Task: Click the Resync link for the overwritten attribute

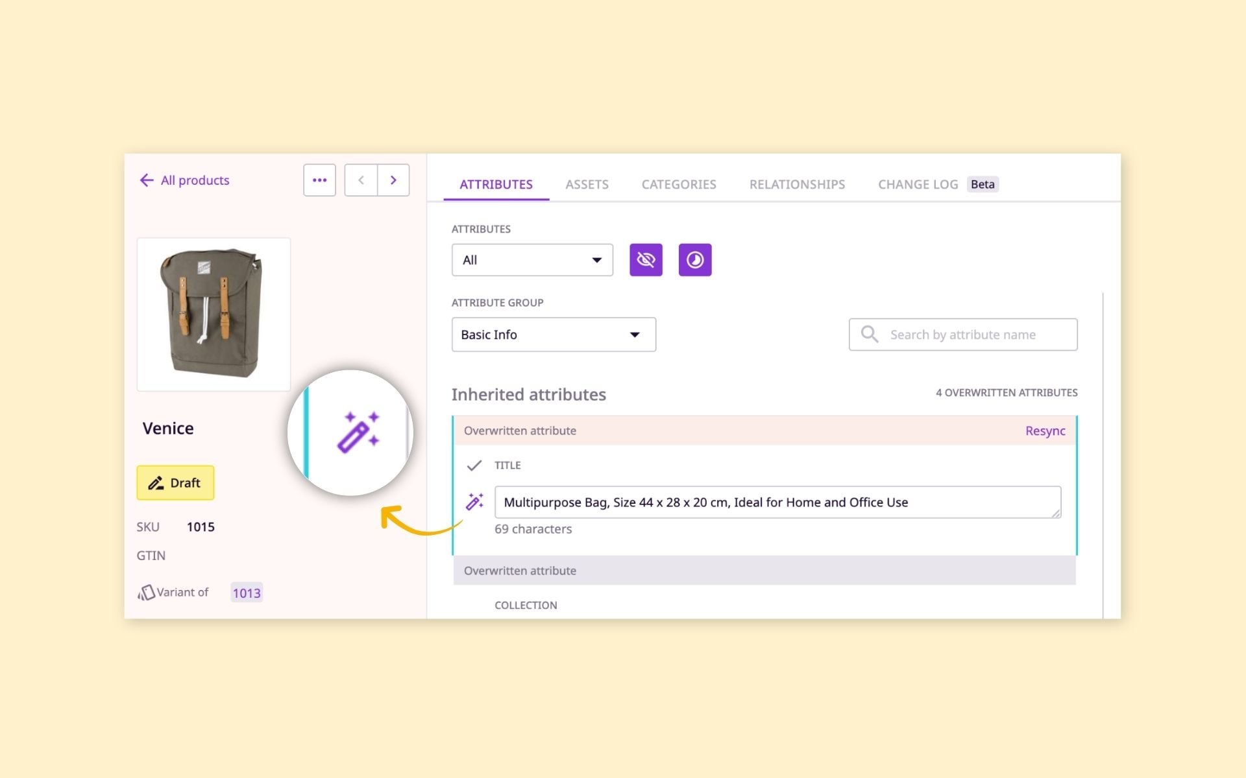Action: click(1045, 430)
